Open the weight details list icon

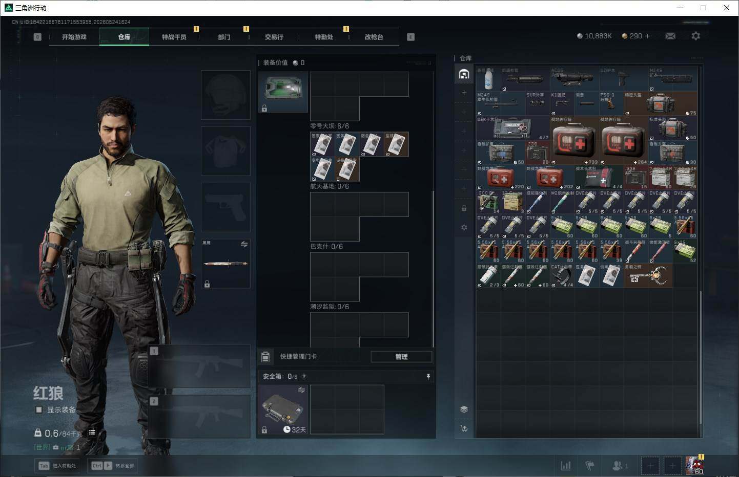pos(92,432)
